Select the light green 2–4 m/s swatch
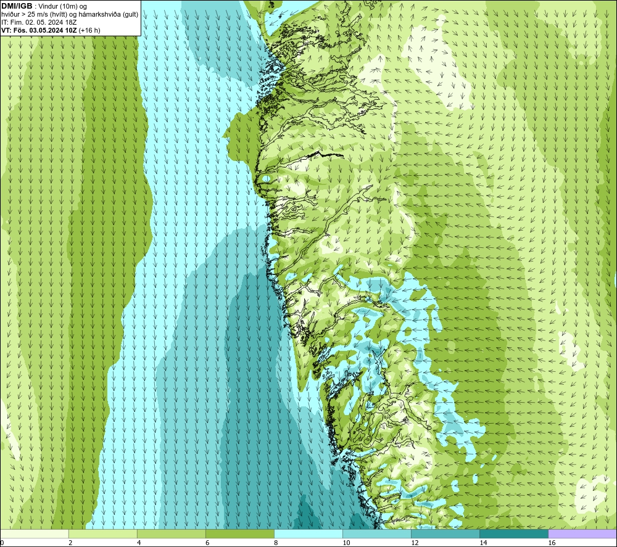The image size is (617, 547). (x=102, y=533)
